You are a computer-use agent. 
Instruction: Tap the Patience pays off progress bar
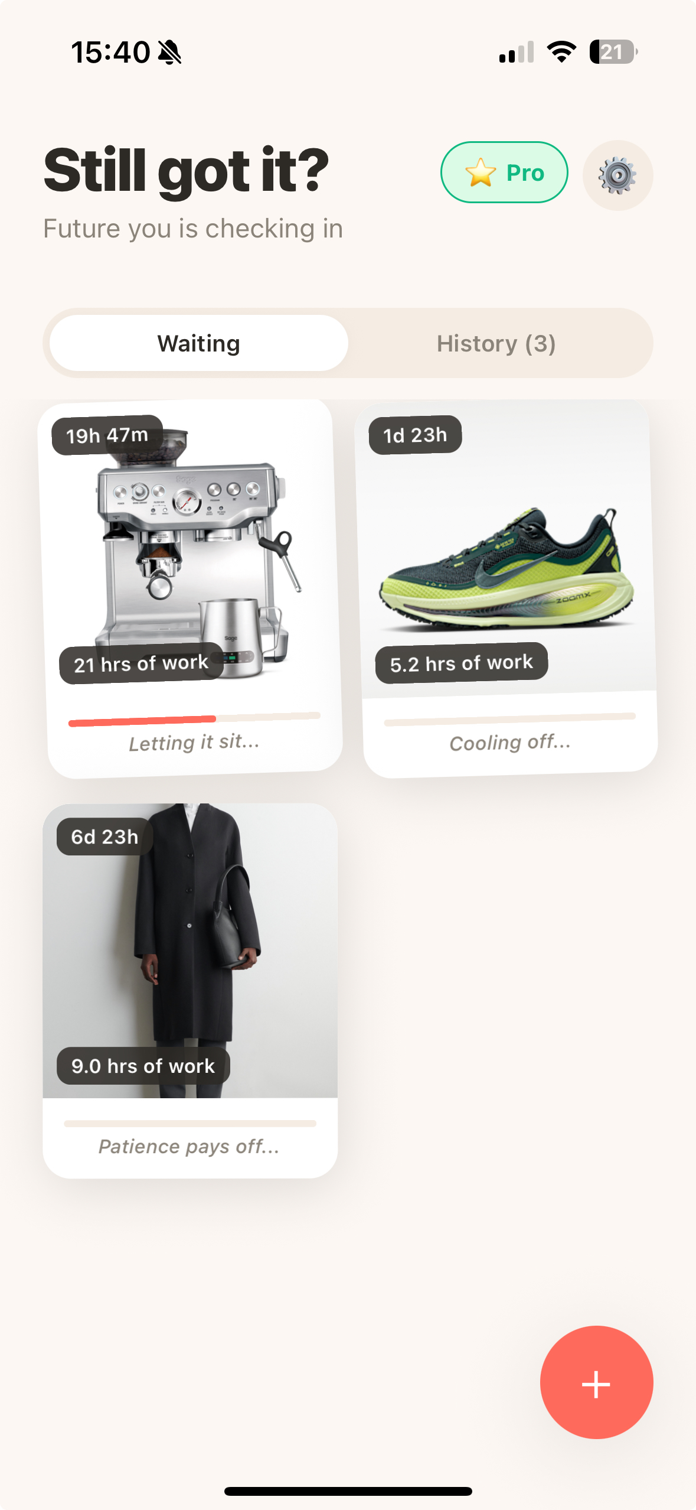190,1123
